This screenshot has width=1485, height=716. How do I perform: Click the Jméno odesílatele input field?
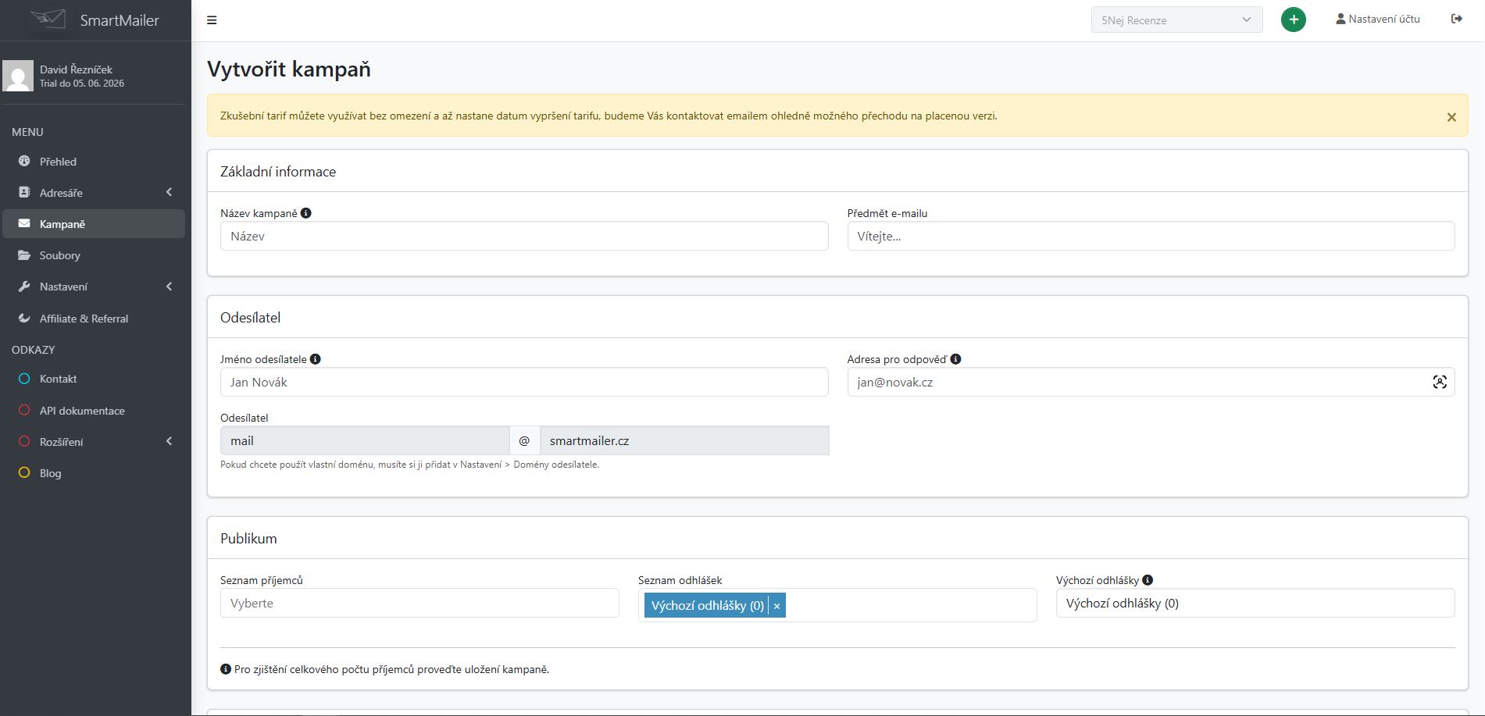[x=524, y=382]
